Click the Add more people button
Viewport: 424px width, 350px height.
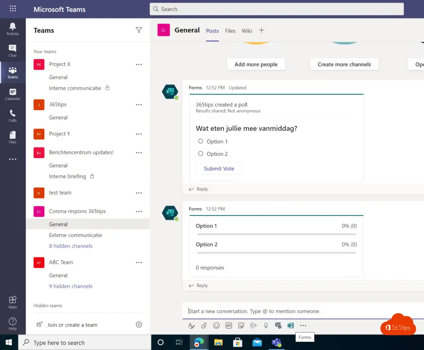(256, 65)
